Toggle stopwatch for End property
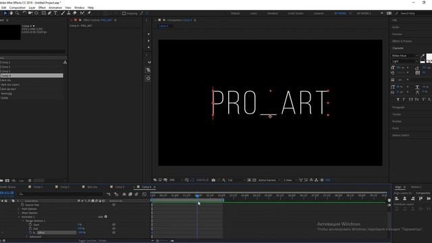This screenshot has width=432, height=243. tap(30, 228)
